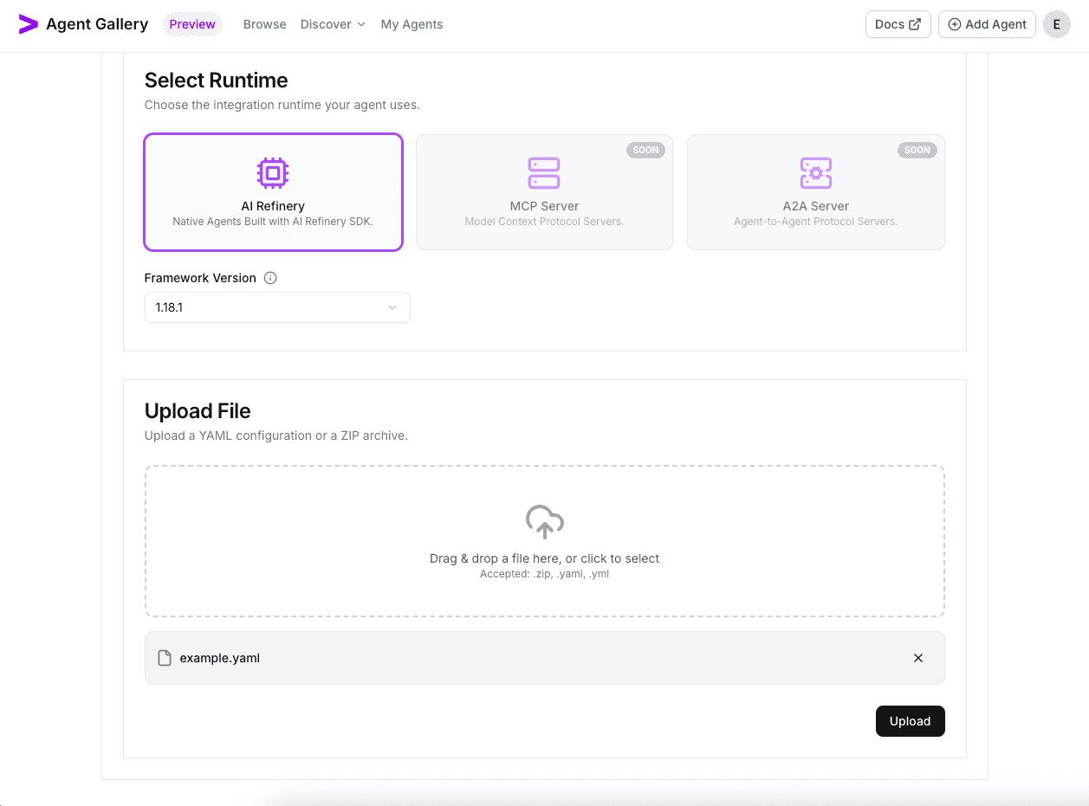Expand the version selector chevron
The width and height of the screenshot is (1089, 806).
click(x=392, y=307)
